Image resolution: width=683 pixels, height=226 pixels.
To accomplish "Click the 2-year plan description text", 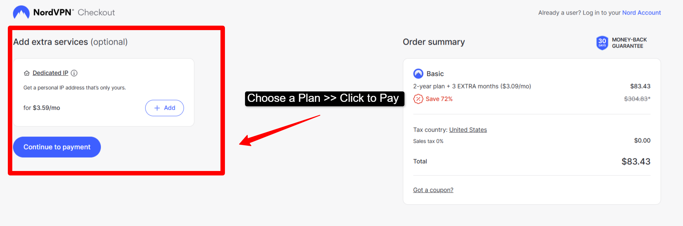I will [472, 86].
